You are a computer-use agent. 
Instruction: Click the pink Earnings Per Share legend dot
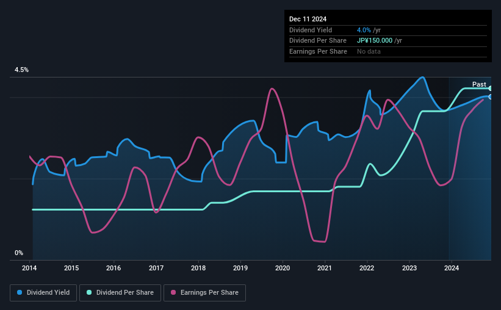(173, 292)
